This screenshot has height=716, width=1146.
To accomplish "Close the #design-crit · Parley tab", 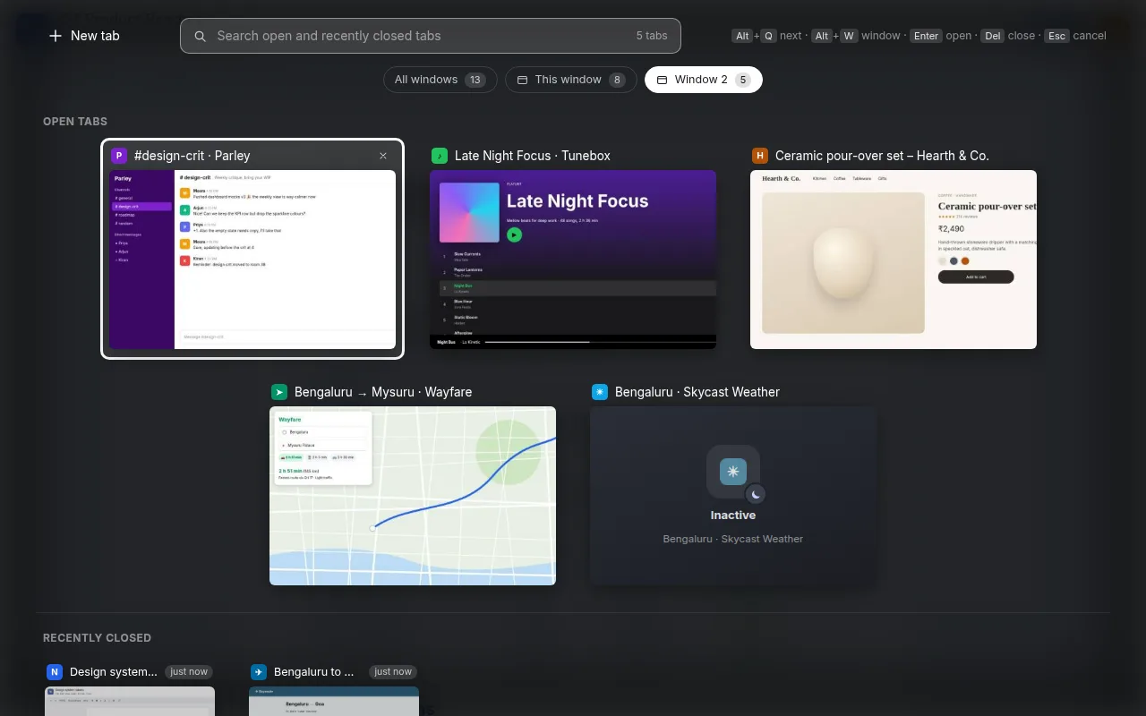I will tap(383, 156).
